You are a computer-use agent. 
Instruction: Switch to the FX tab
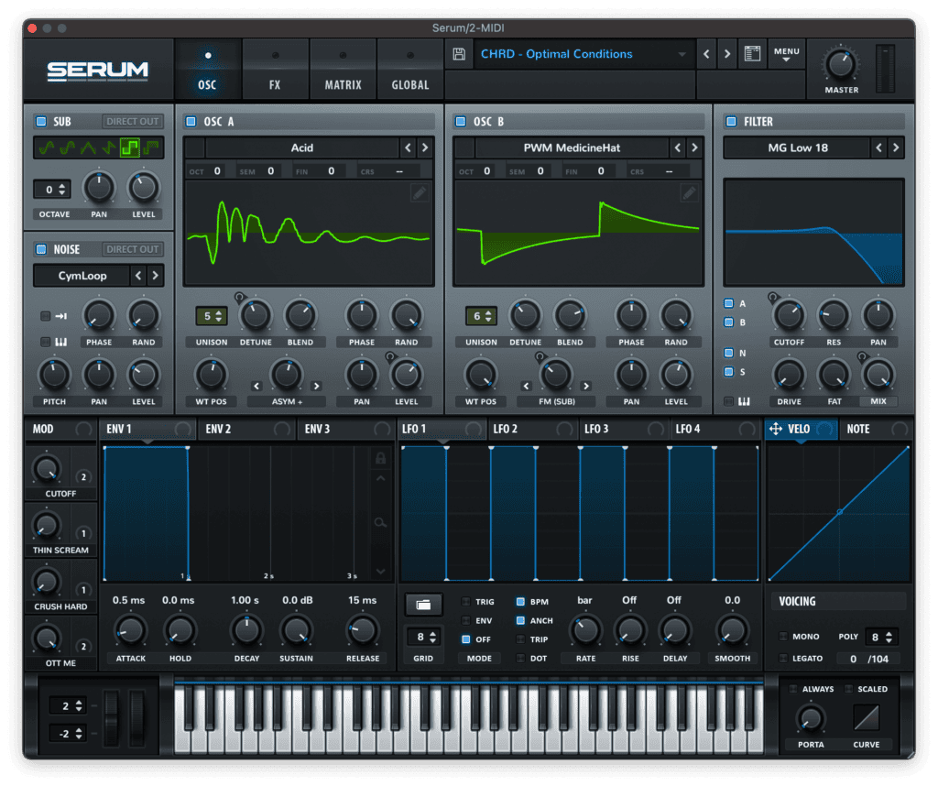click(276, 69)
